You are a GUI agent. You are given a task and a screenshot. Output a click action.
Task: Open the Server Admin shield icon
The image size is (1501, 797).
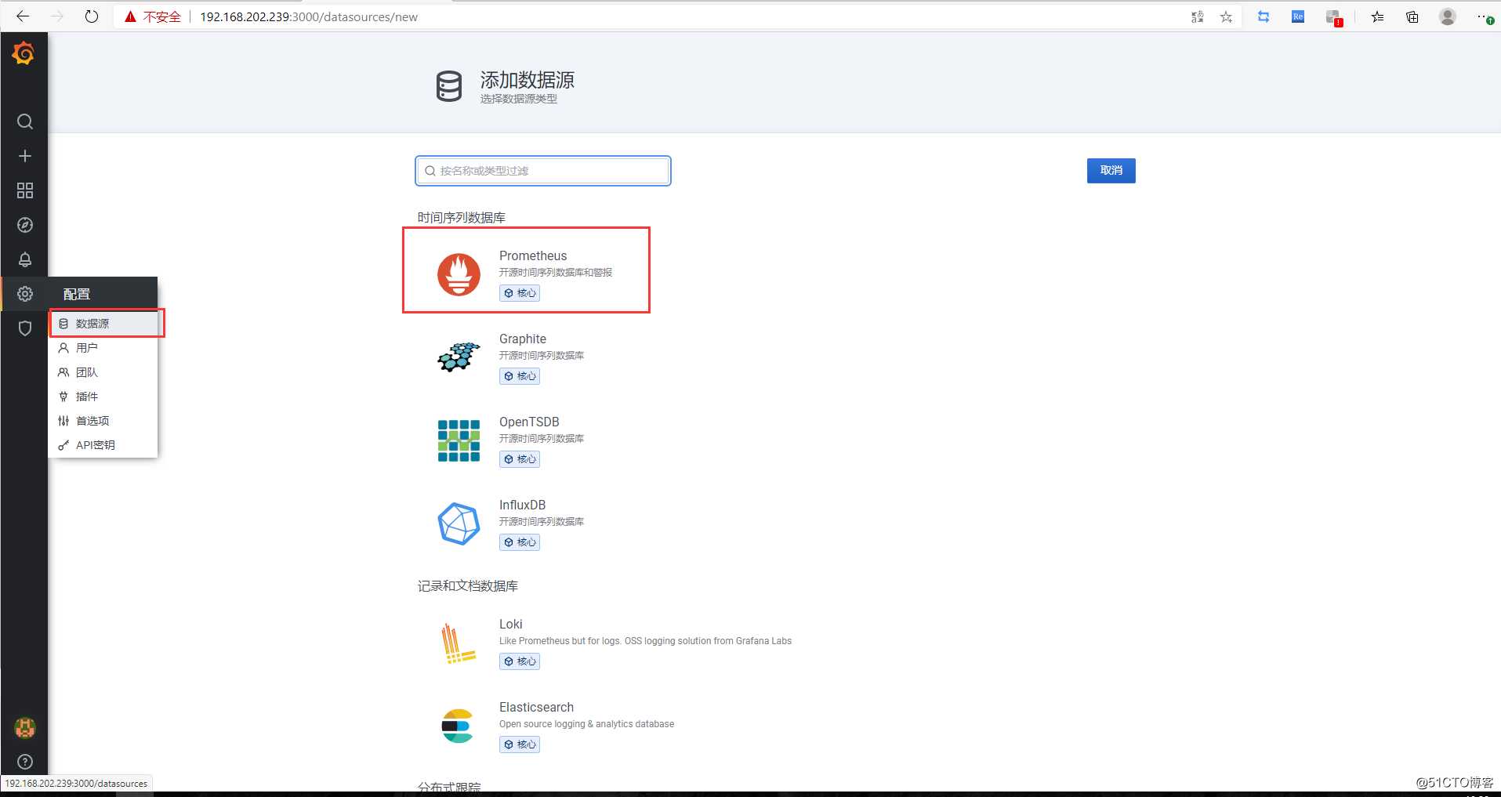25,328
